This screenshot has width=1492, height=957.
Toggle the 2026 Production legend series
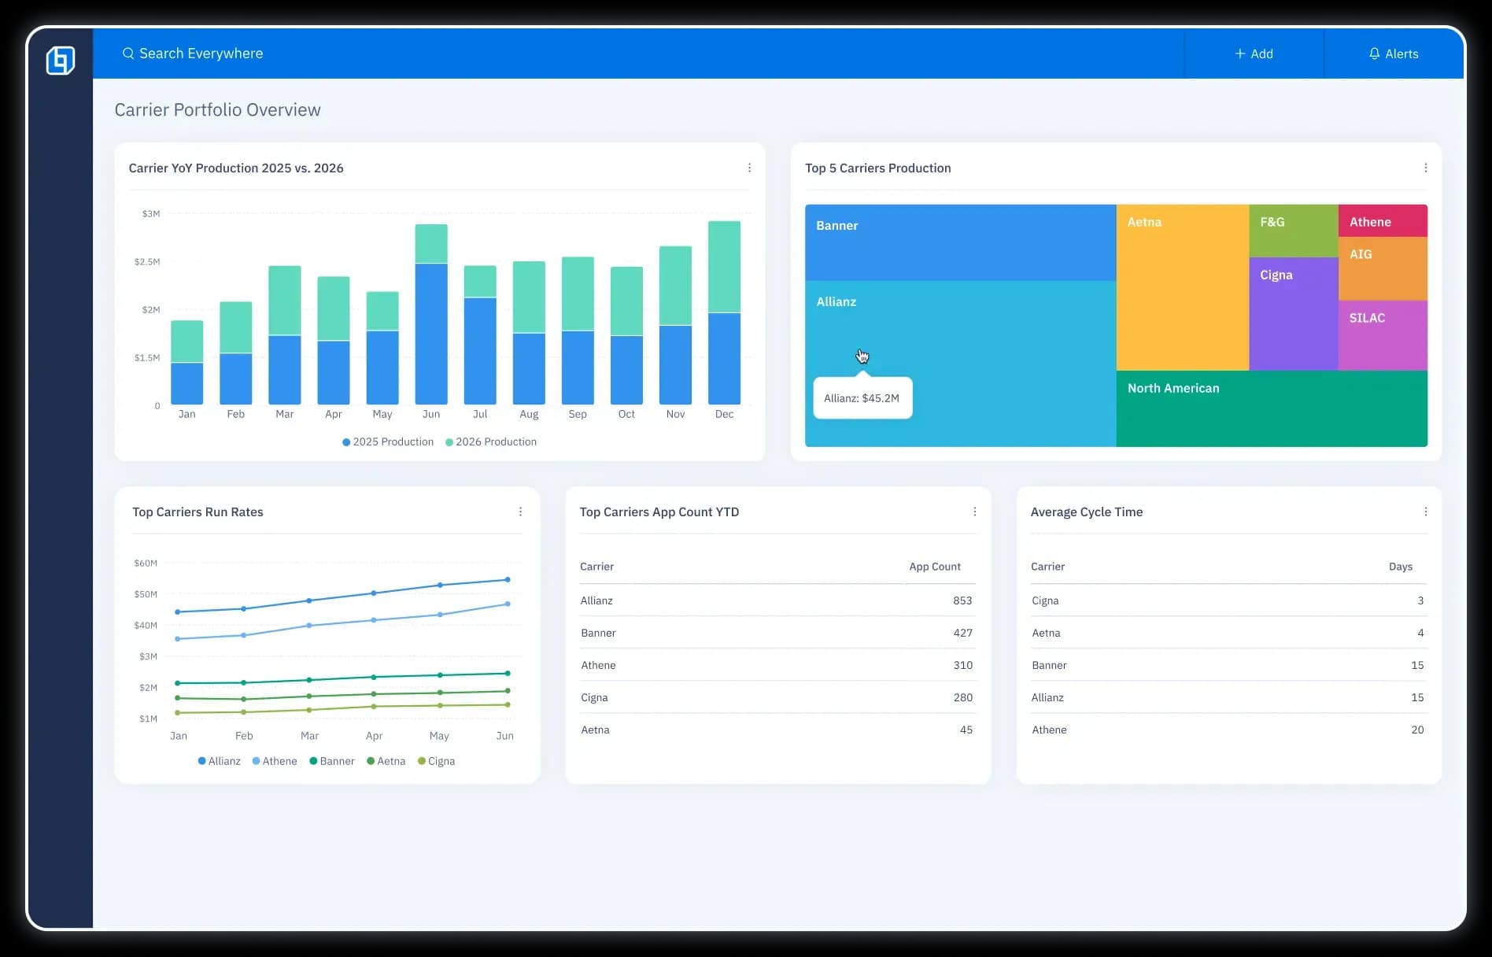click(x=491, y=442)
